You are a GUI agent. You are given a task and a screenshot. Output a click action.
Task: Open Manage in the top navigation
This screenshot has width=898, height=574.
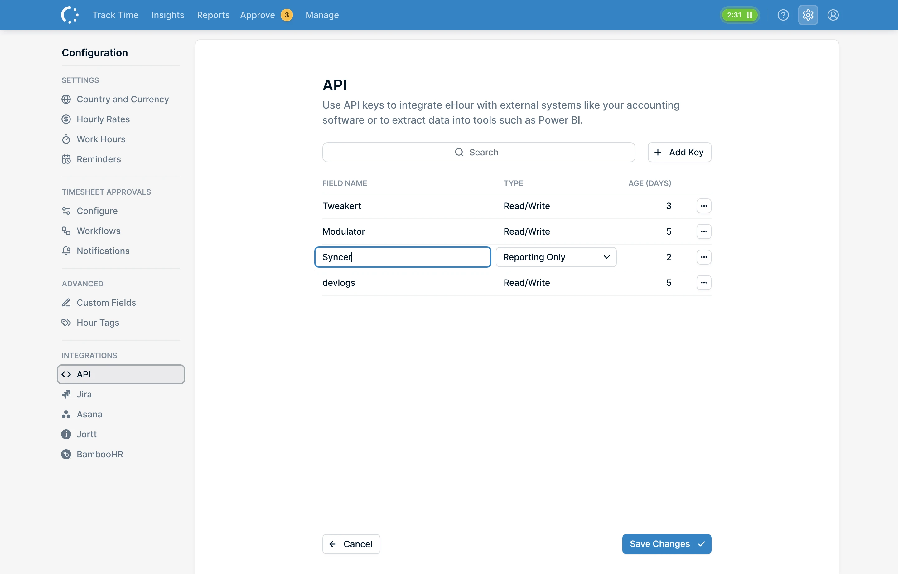click(322, 15)
